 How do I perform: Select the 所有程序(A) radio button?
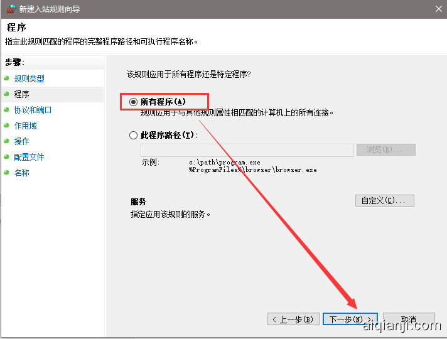[x=133, y=102]
